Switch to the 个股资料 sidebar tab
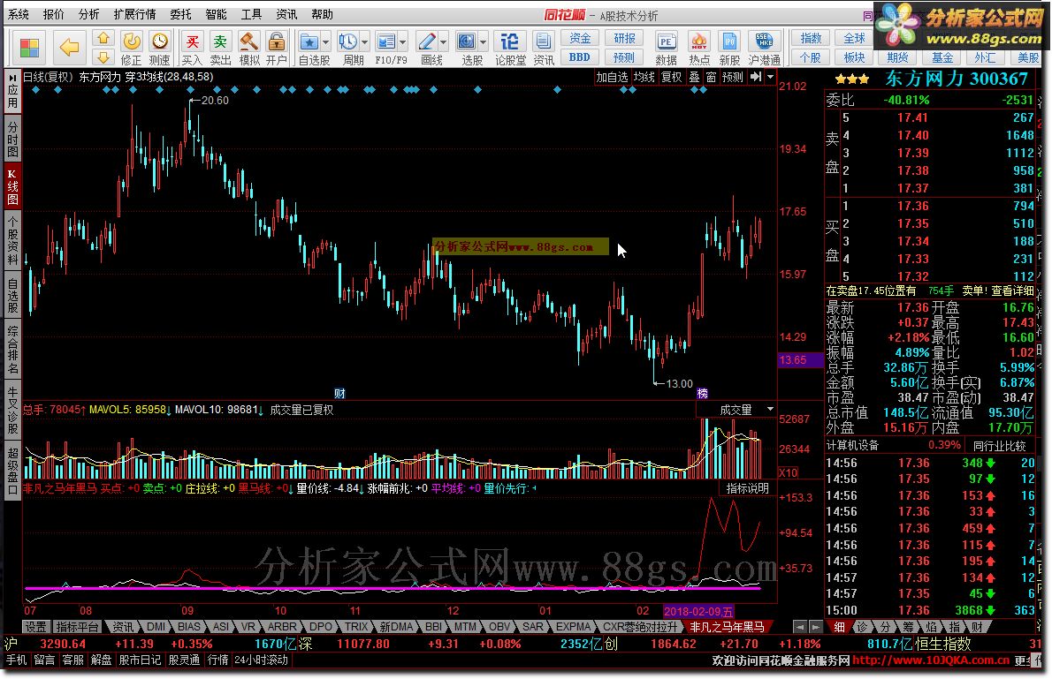Viewport: 1052px width, 679px height. tap(12, 240)
